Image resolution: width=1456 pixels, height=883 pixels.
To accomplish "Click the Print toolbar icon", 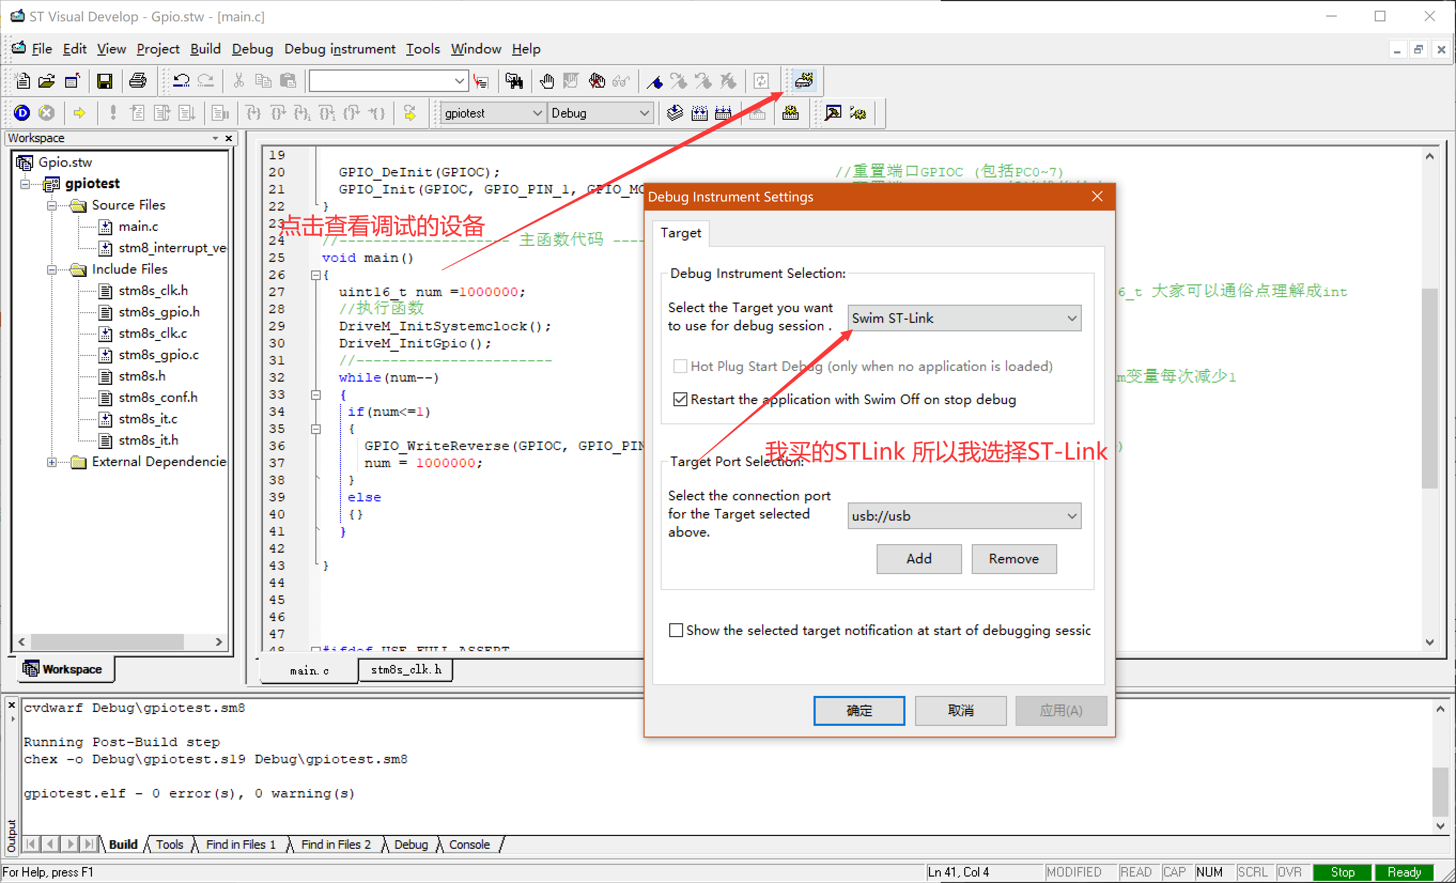I will (138, 80).
